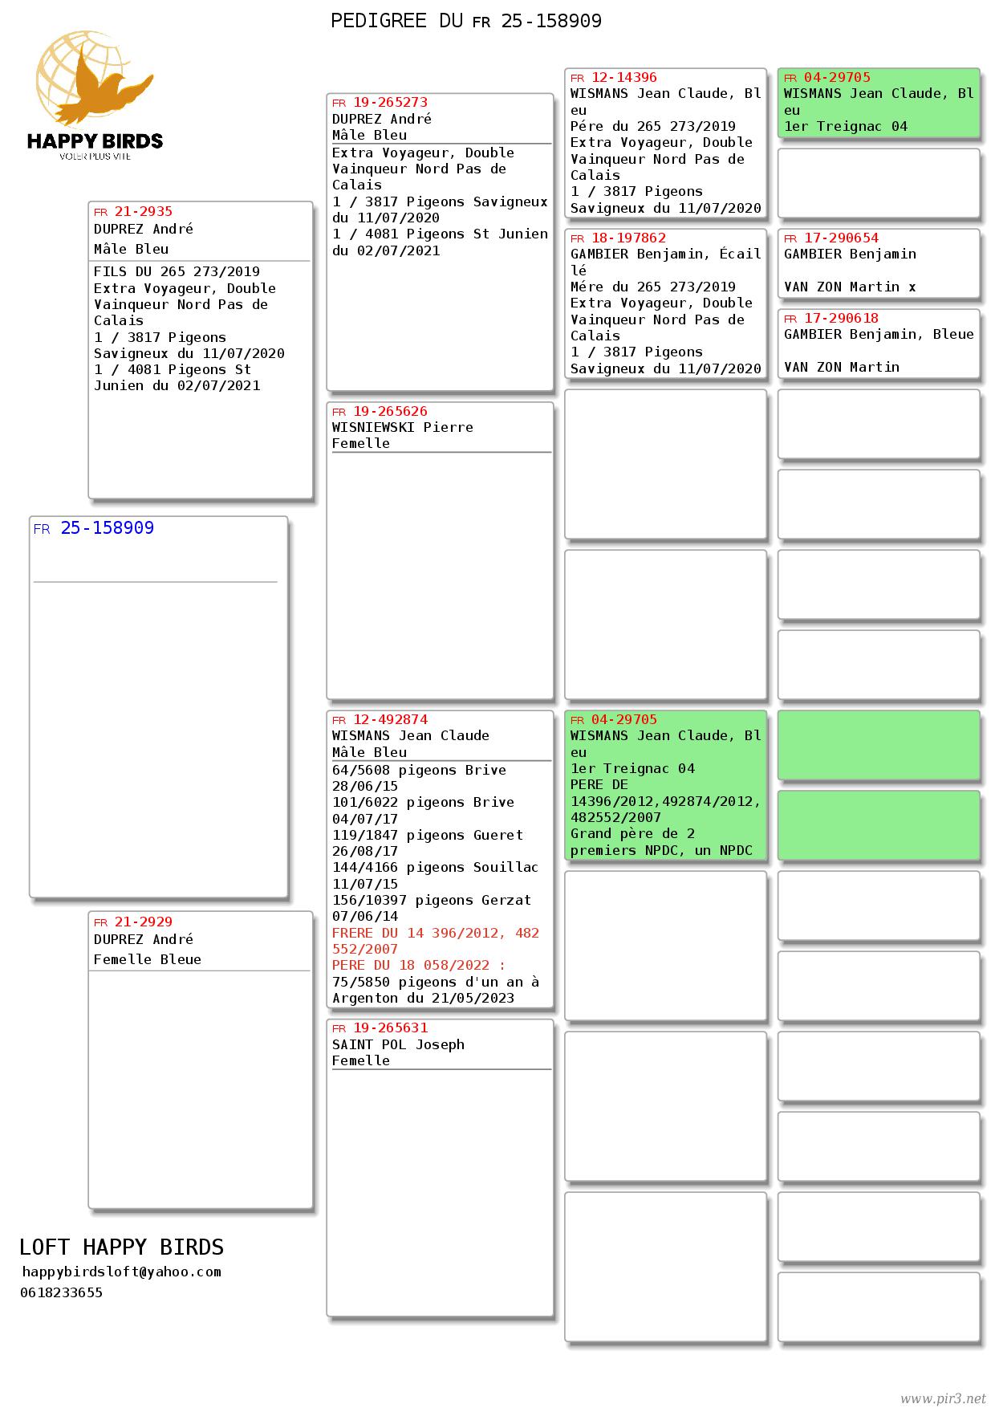Click 'Mâle Bleu' under 19-265273
The width and height of the screenshot is (995, 1408).
point(370,135)
